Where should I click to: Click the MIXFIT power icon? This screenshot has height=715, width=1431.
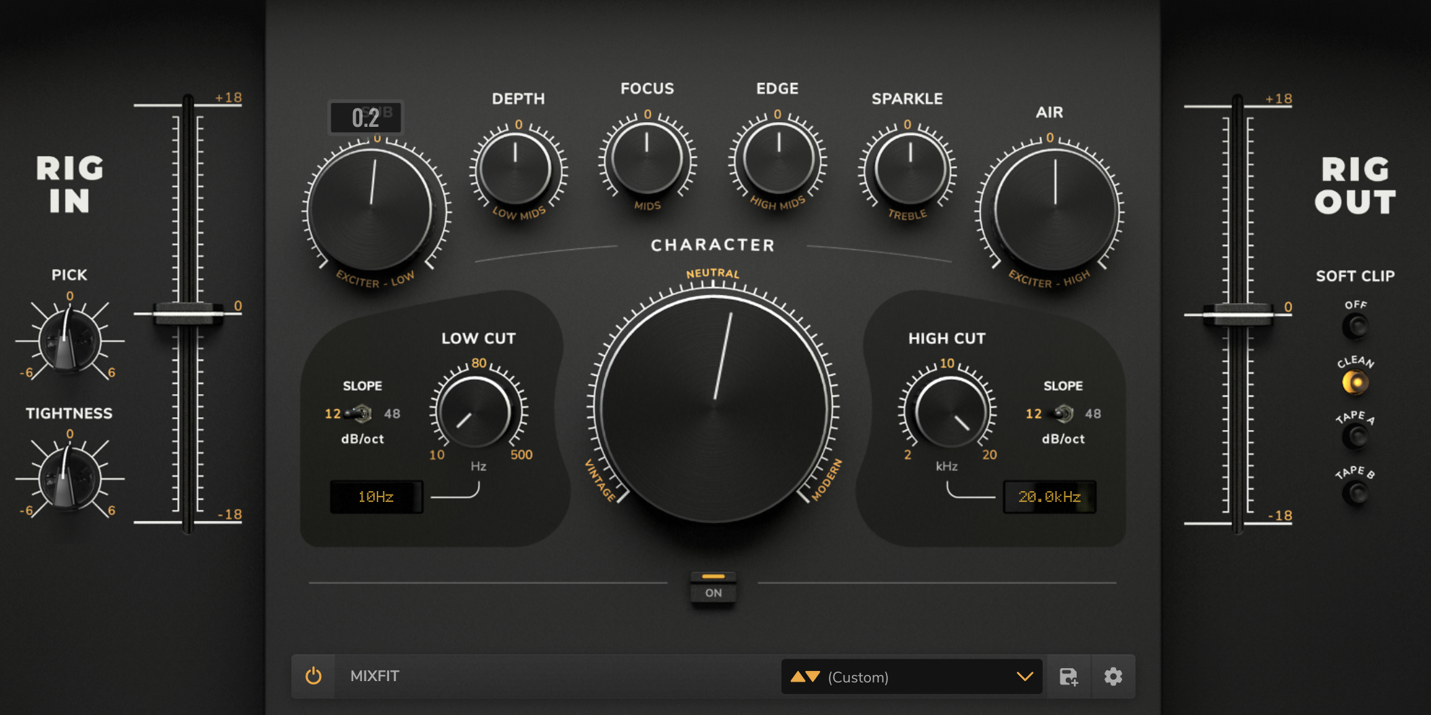pyautogui.click(x=313, y=676)
